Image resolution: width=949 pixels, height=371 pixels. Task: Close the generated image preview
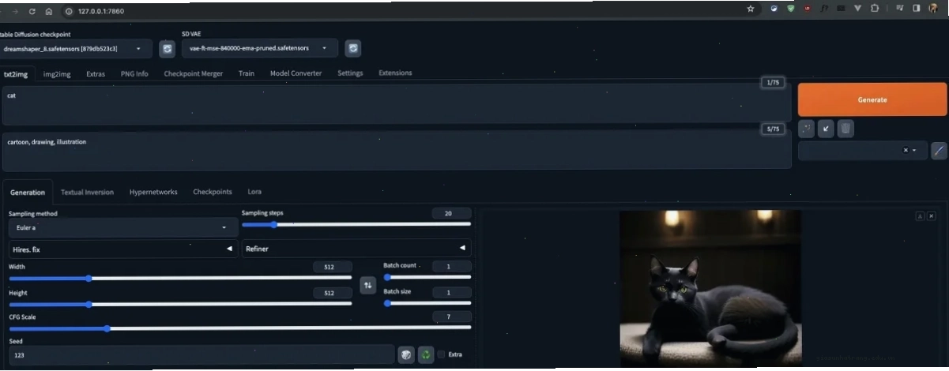tap(931, 216)
